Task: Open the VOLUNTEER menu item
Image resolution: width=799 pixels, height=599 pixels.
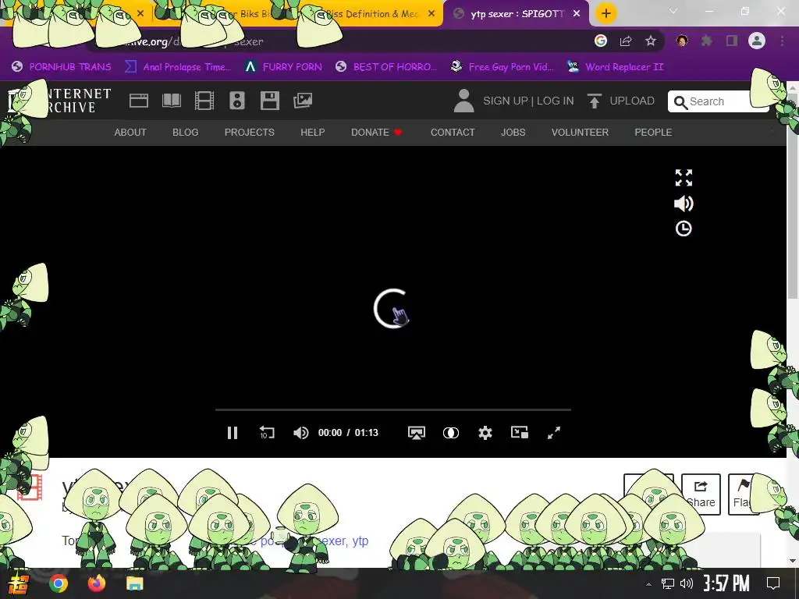Action: click(580, 133)
